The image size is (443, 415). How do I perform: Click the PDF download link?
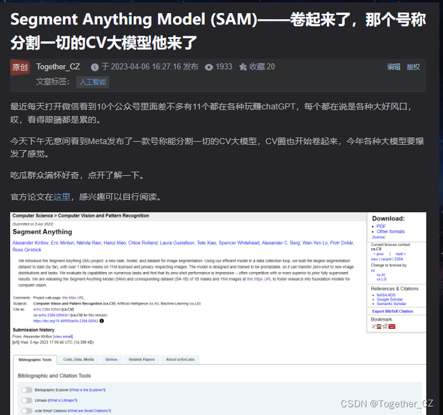(x=381, y=226)
